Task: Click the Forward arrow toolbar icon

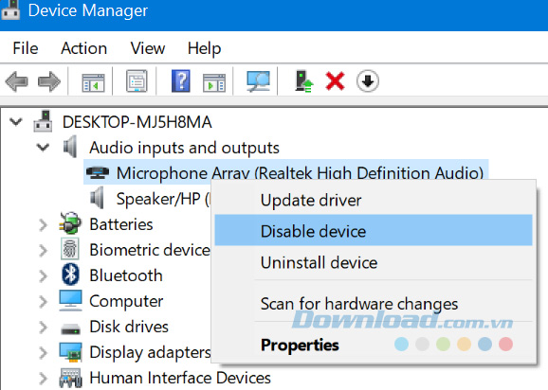Action: tap(49, 81)
